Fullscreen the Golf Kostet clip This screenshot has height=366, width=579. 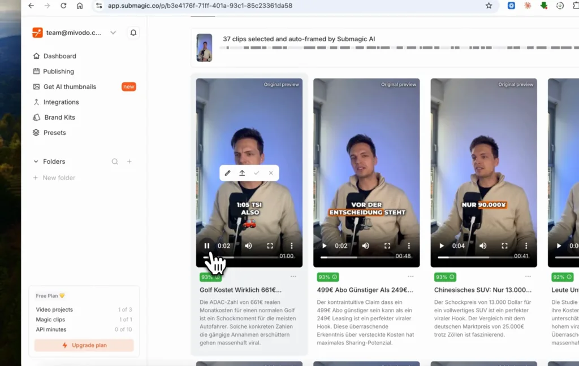pyautogui.click(x=270, y=246)
